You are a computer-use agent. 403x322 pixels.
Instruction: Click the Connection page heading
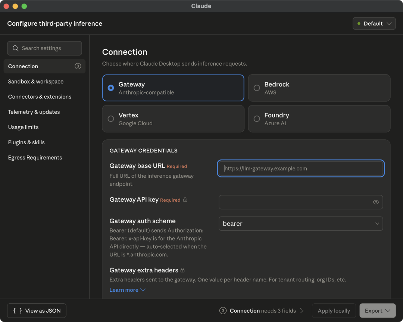tap(125, 52)
